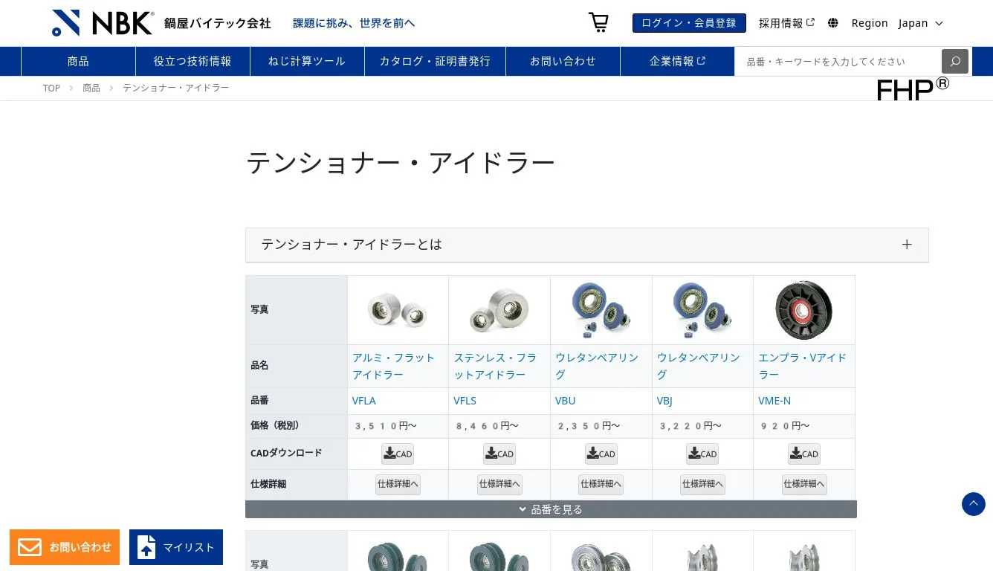The height and width of the screenshot is (571, 993).
Task: Expand 品番を見る below the product table
Action: (551, 509)
